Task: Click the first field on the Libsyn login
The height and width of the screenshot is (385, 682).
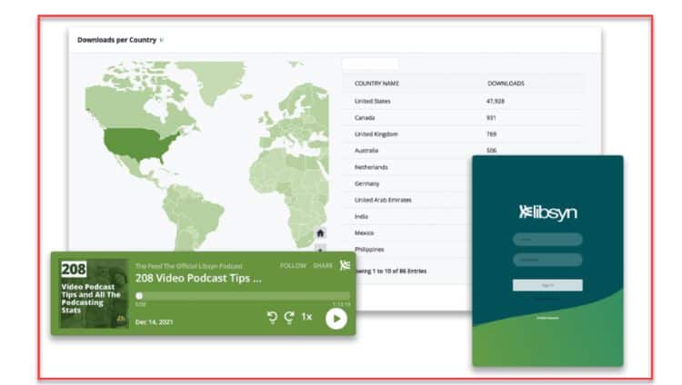Action: point(547,239)
